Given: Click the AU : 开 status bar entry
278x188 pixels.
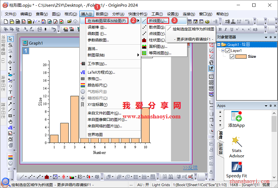Looking at the screenshot, I should click(143, 185).
